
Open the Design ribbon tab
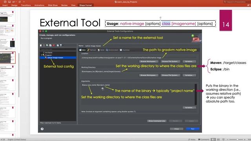[14, 5]
